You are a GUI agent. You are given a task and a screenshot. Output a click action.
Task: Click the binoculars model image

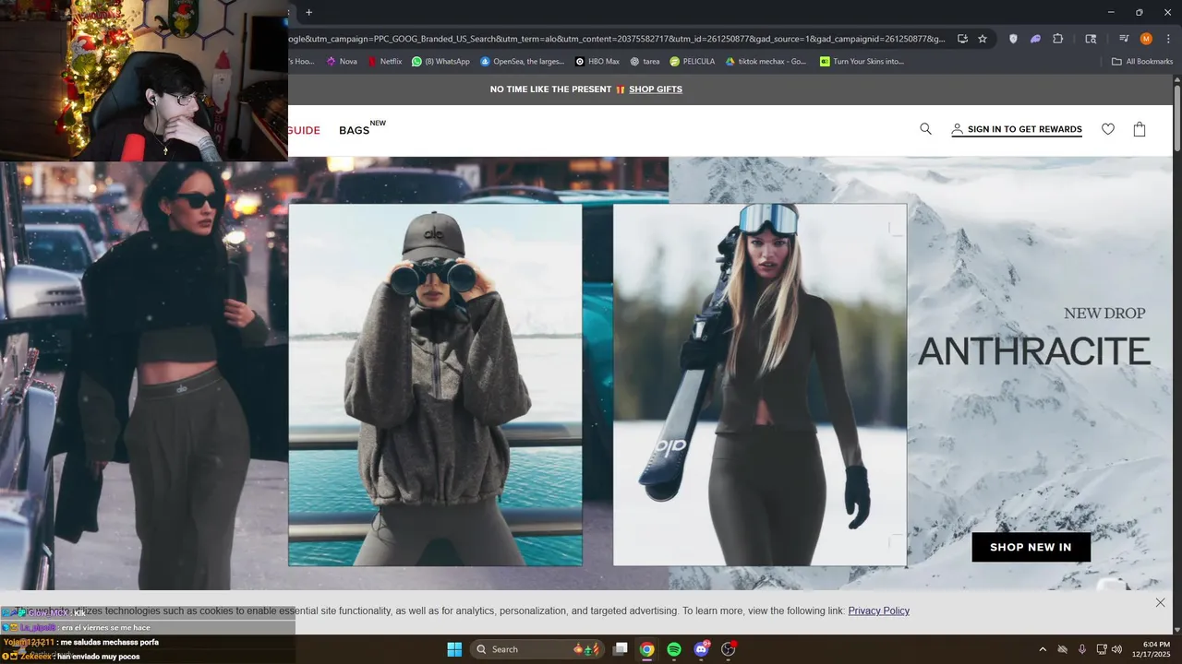click(x=435, y=385)
